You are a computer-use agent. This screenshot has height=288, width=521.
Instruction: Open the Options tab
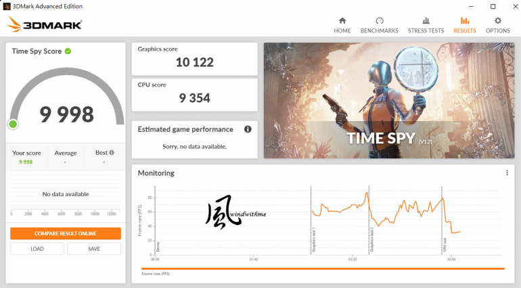coord(497,26)
